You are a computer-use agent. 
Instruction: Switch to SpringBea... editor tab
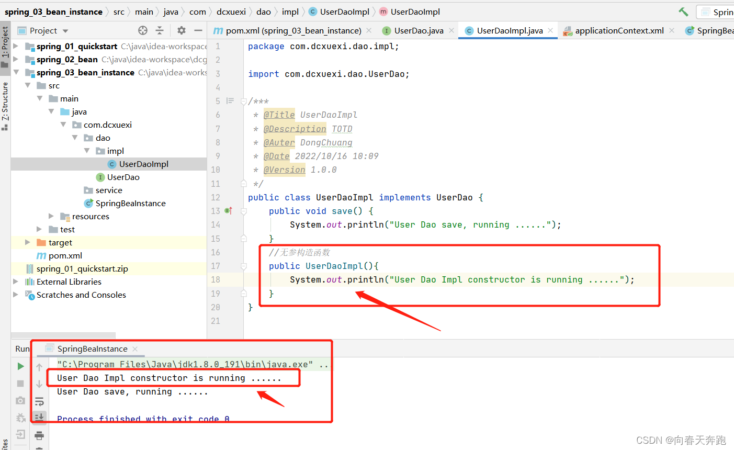pyautogui.click(x=709, y=30)
